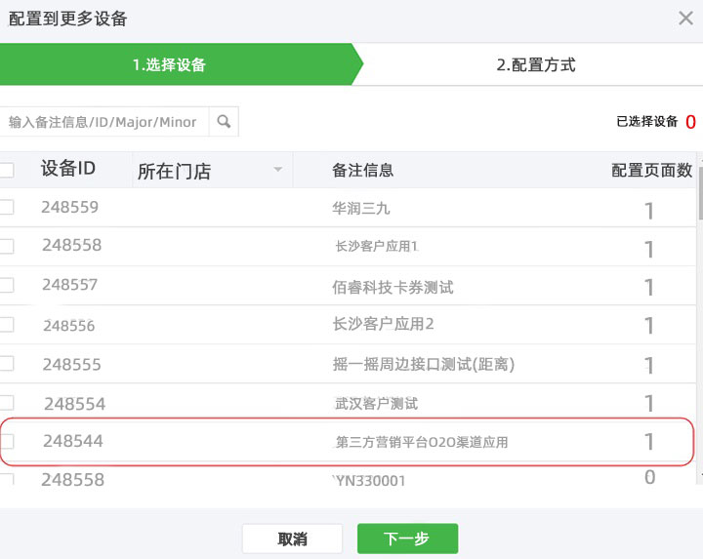Expand the 所在门店 filter dropdown
Viewport: 703px width, 559px height.
coord(277,170)
